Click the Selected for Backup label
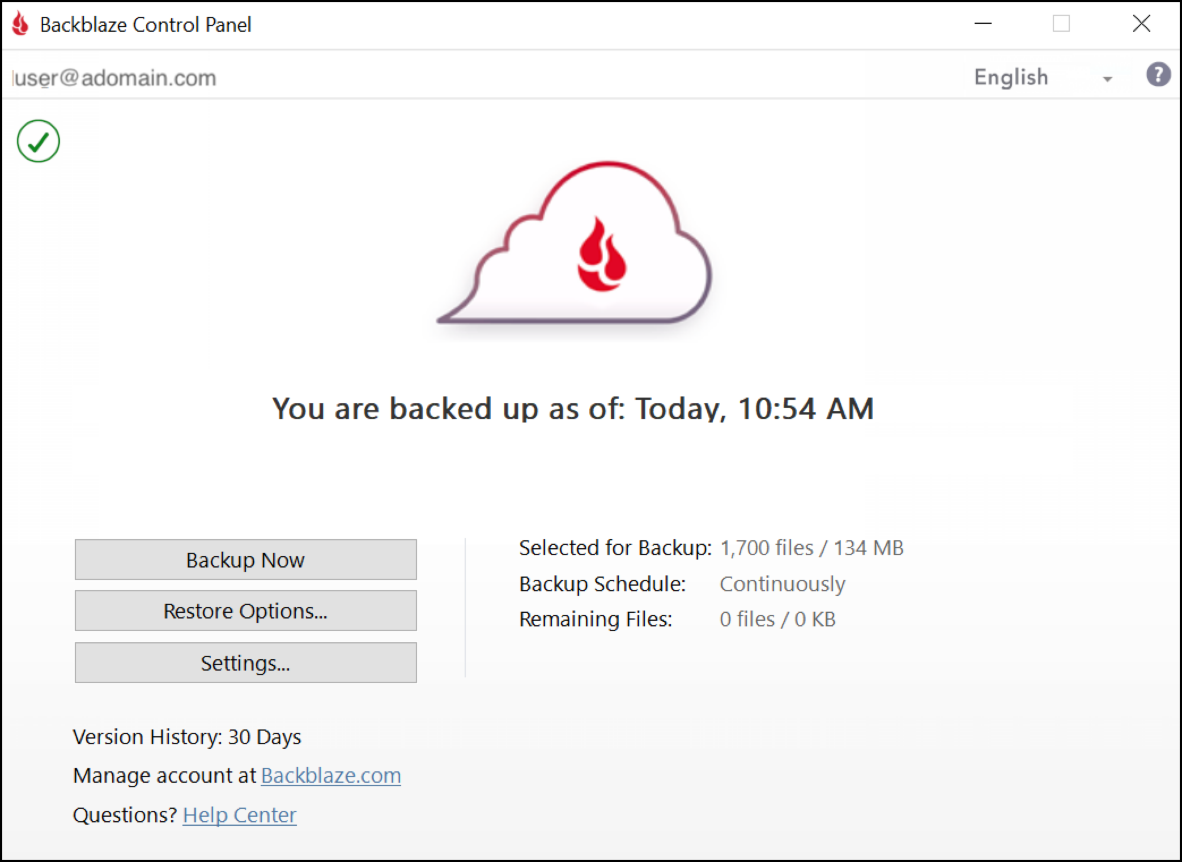Viewport: 1182px width, 862px height. click(x=615, y=548)
